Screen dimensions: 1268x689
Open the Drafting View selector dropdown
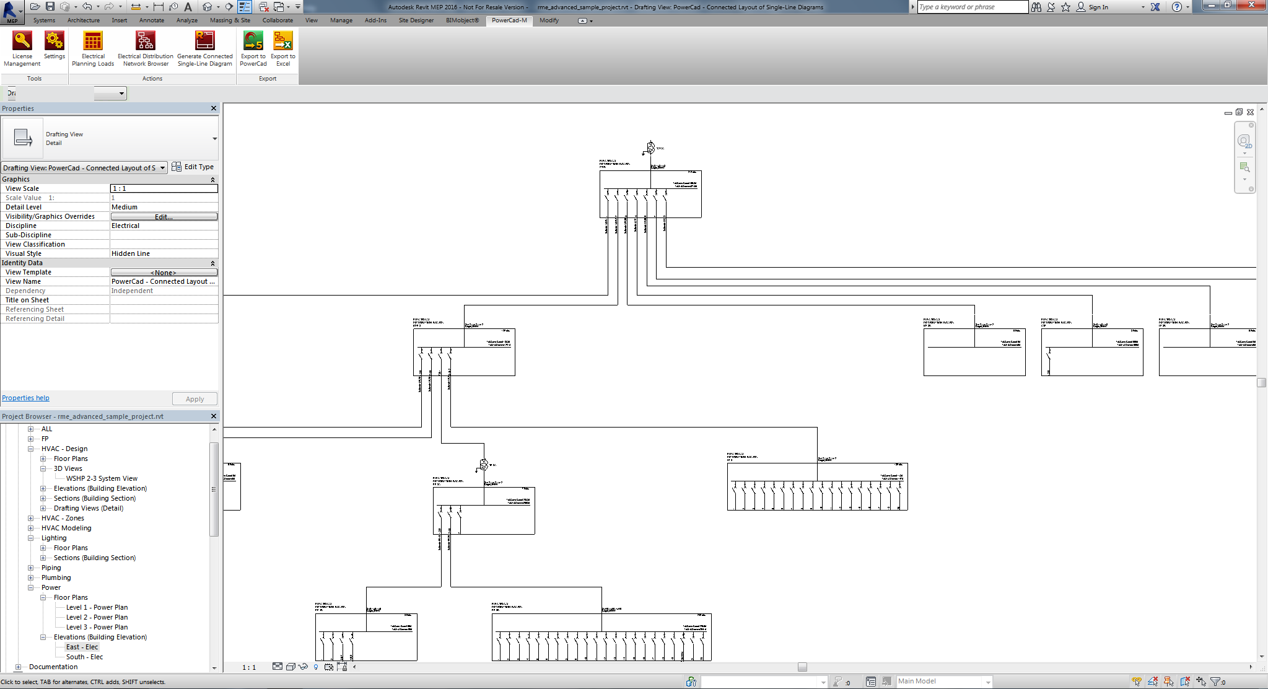[162, 168]
